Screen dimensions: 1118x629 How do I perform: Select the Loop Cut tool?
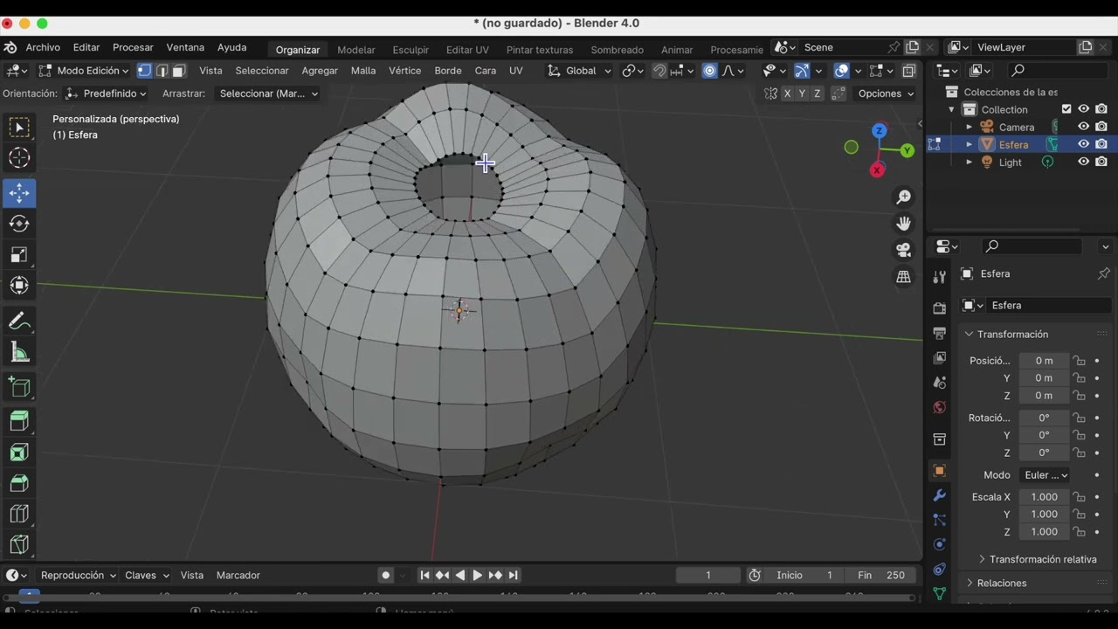pos(19,514)
